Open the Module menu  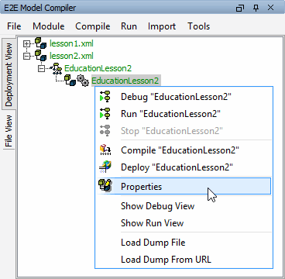pos(49,26)
